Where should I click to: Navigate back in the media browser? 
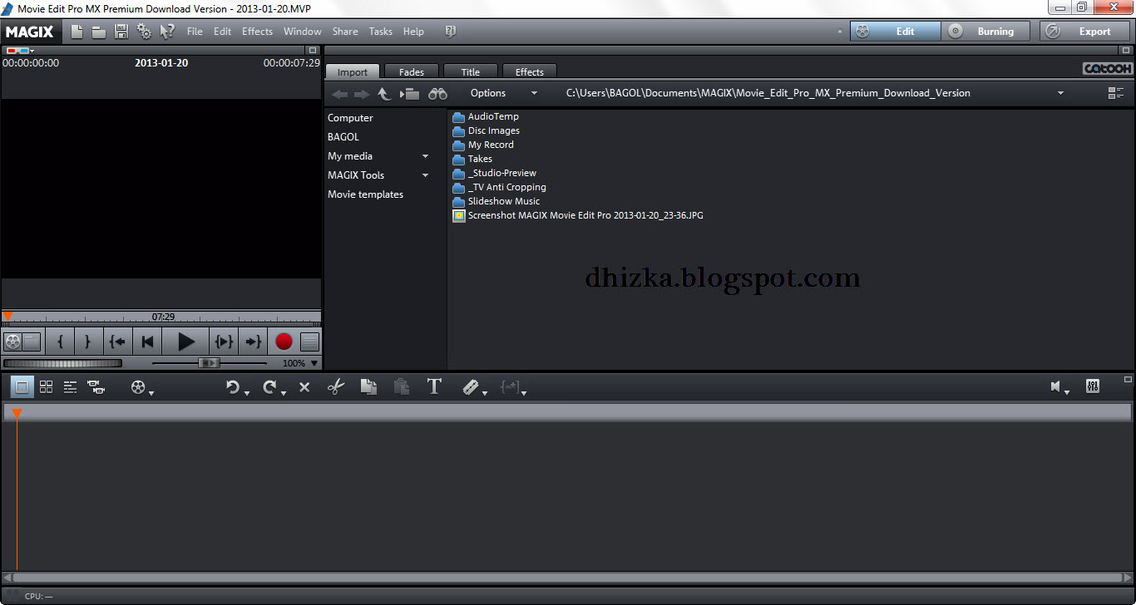coord(339,94)
